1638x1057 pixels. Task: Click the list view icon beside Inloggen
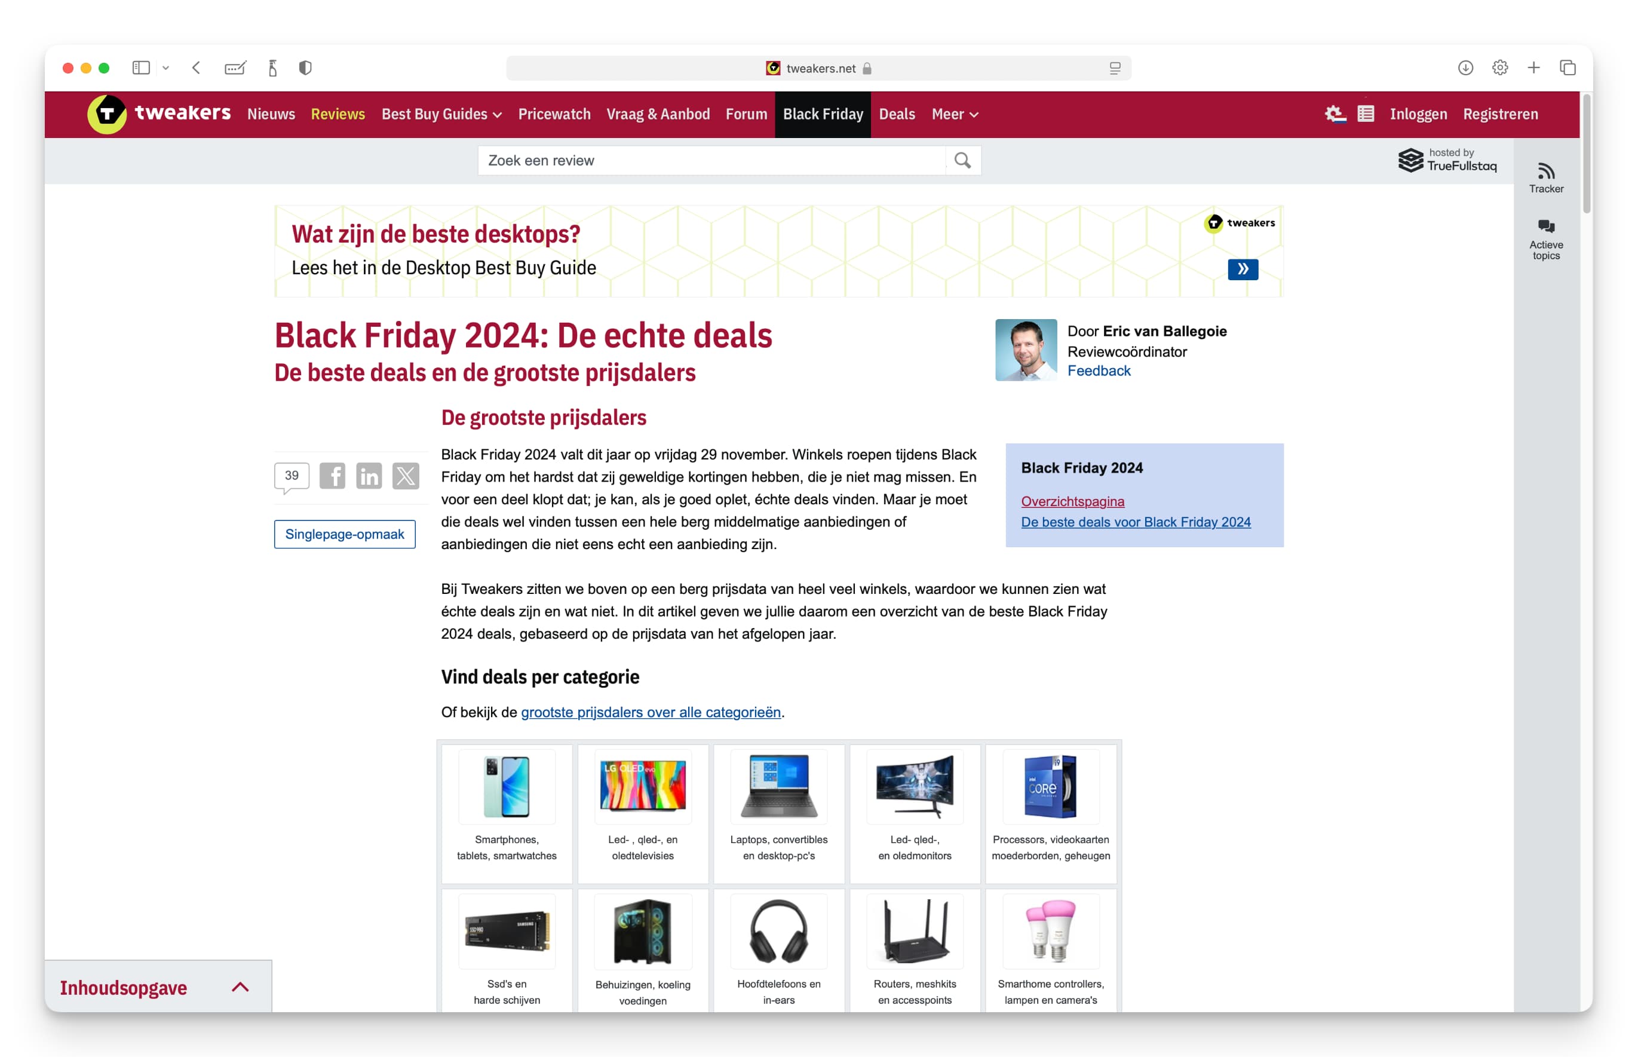(x=1366, y=114)
